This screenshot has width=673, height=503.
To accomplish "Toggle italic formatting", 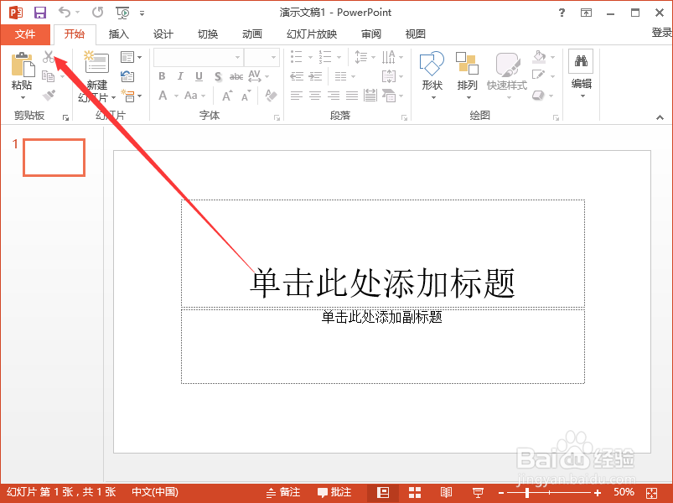I will (179, 75).
